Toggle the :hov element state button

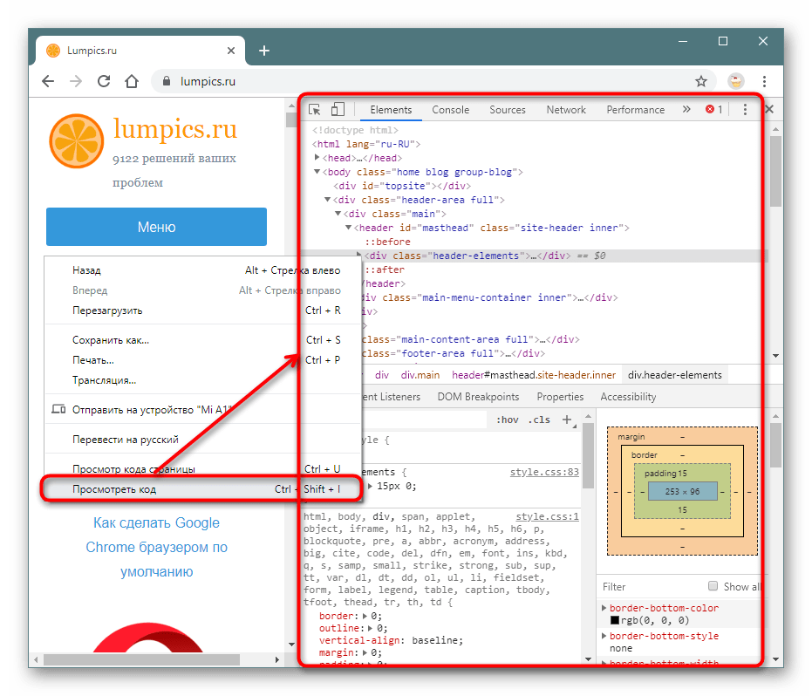(x=507, y=420)
